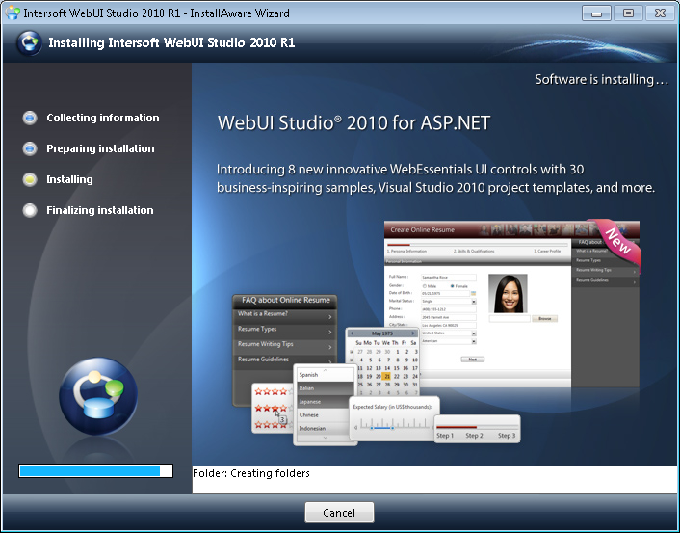Select the 'Collecting information' step label
680x533 pixels.
click(x=103, y=118)
